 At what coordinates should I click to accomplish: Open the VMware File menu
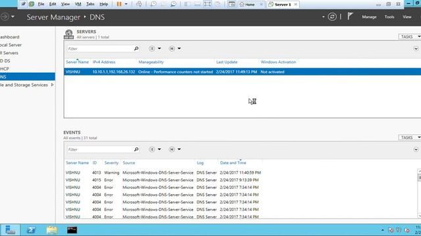[41, 4]
